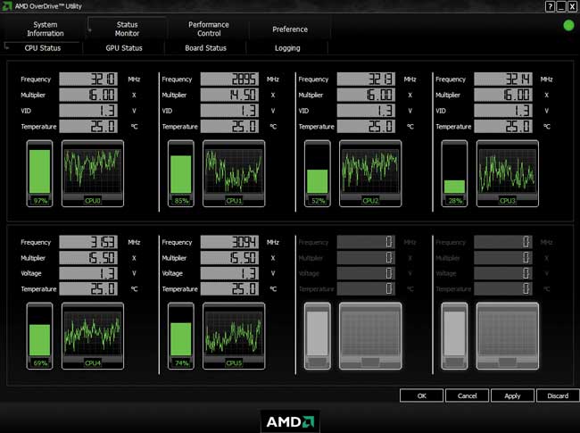The height and width of the screenshot is (433, 580).
Task: Select the CPU3 usage graph
Action: click(508, 173)
